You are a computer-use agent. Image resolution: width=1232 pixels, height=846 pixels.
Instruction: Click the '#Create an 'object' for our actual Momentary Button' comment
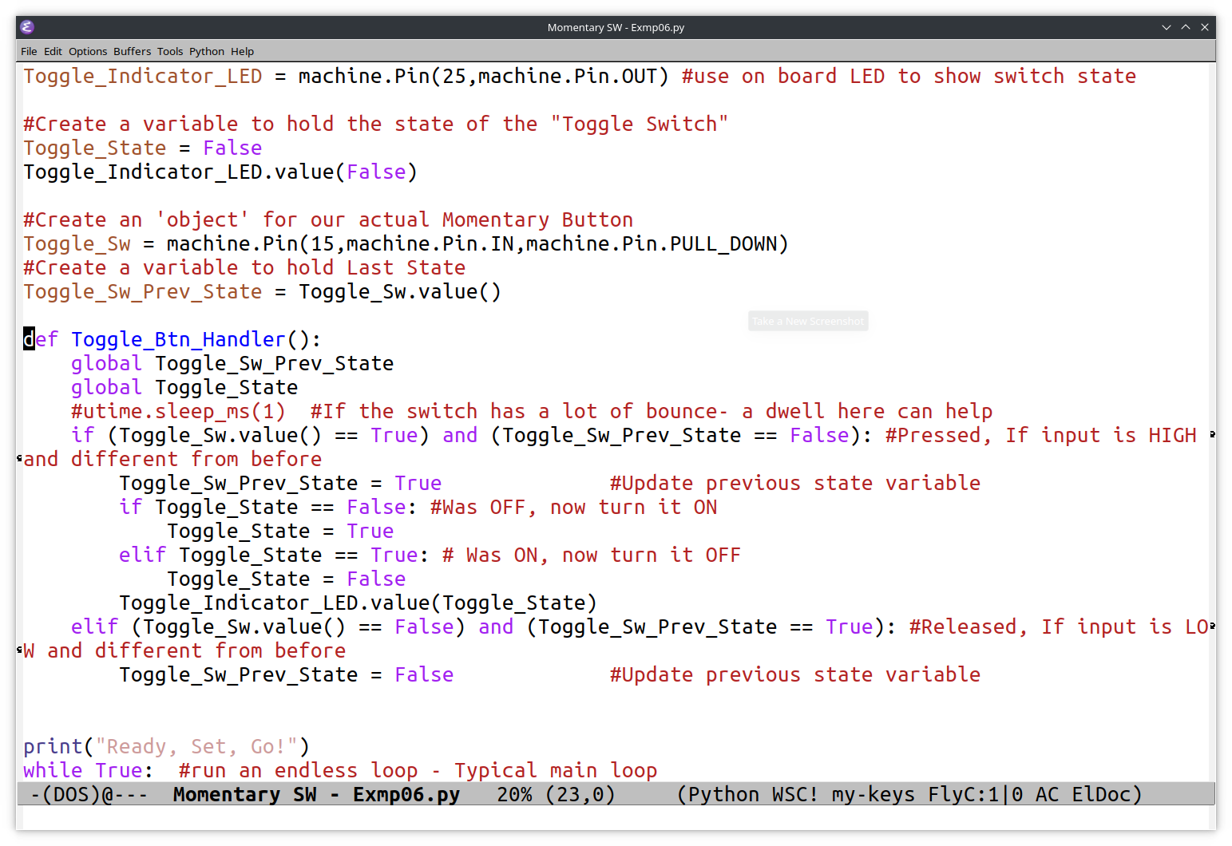click(328, 220)
